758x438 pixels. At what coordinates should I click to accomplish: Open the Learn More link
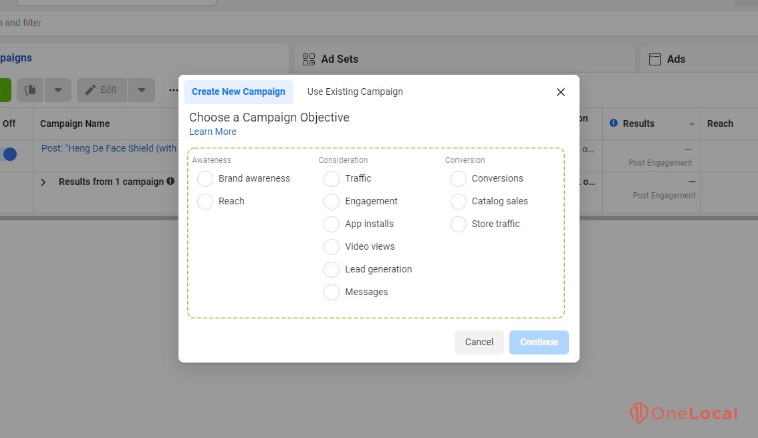click(213, 132)
